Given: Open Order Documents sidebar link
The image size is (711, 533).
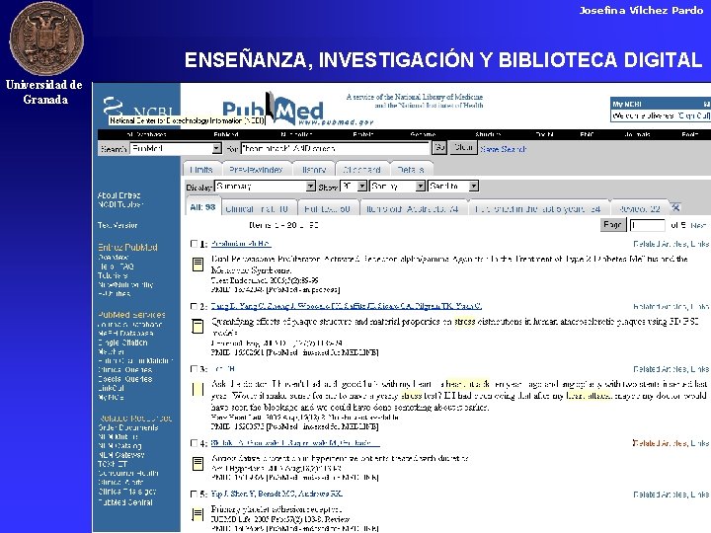Looking at the screenshot, I should 127,427.
